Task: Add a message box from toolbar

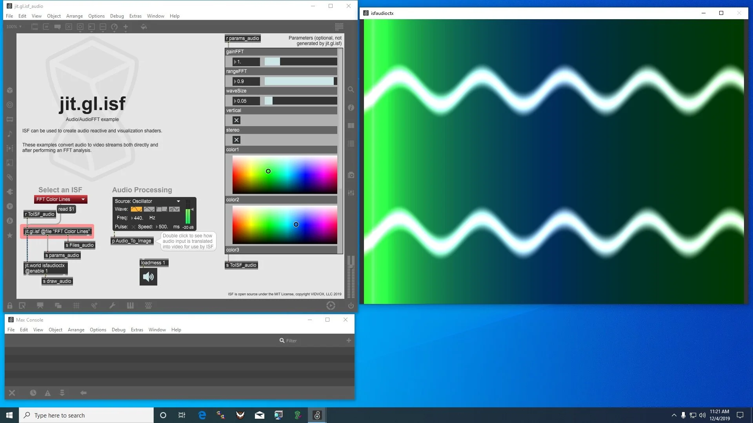Action: (46, 27)
